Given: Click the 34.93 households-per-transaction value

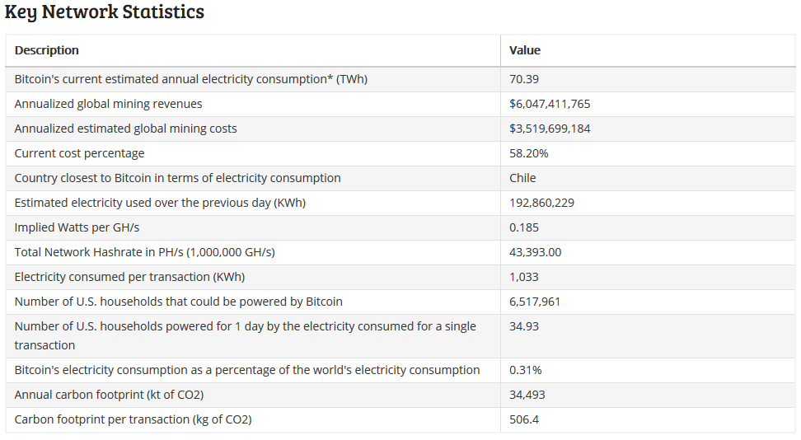Looking at the screenshot, I should pos(524,326).
